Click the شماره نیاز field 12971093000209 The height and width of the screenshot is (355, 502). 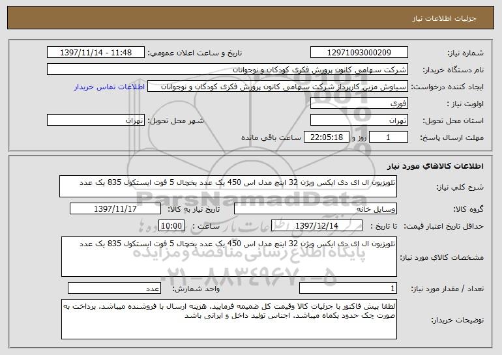[359, 52]
